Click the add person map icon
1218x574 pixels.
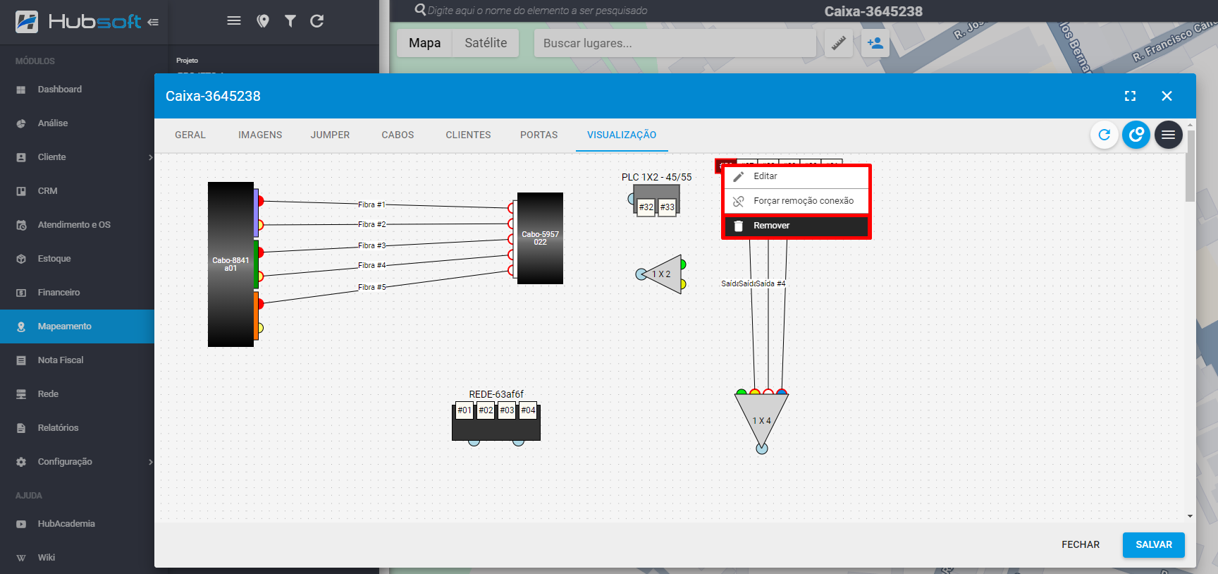point(875,43)
